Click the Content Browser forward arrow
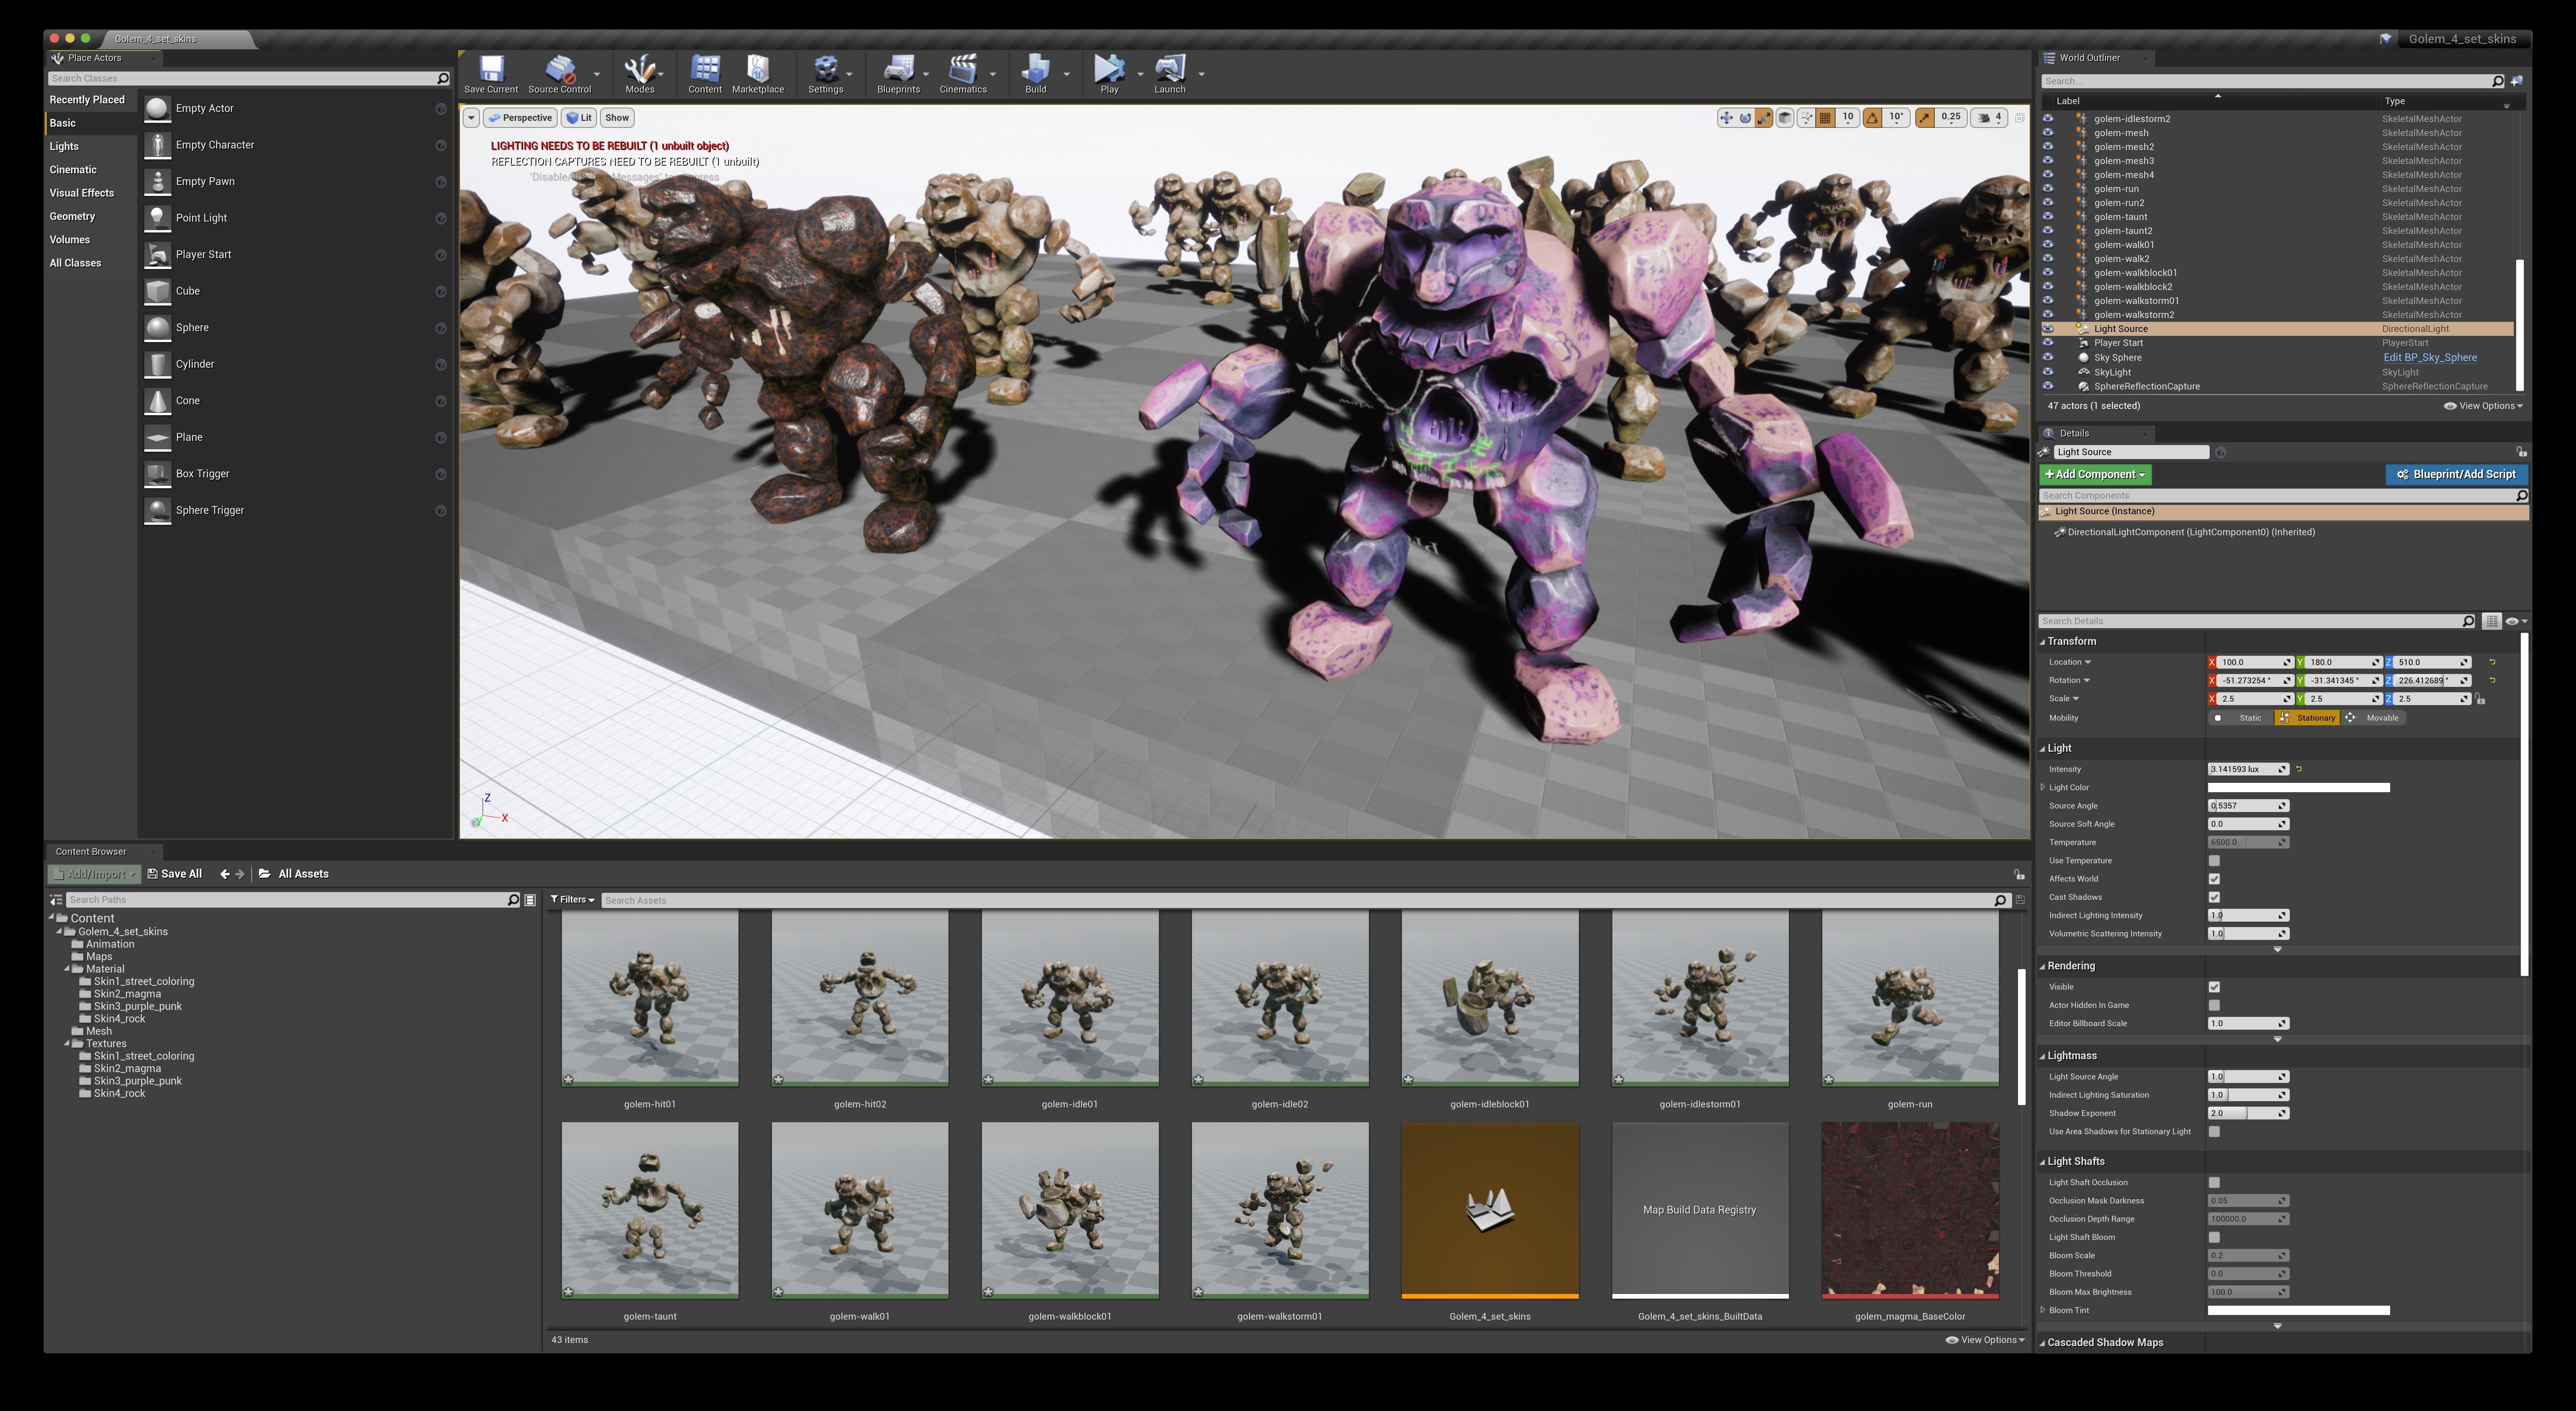The height and width of the screenshot is (1411, 2576). pos(240,873)
